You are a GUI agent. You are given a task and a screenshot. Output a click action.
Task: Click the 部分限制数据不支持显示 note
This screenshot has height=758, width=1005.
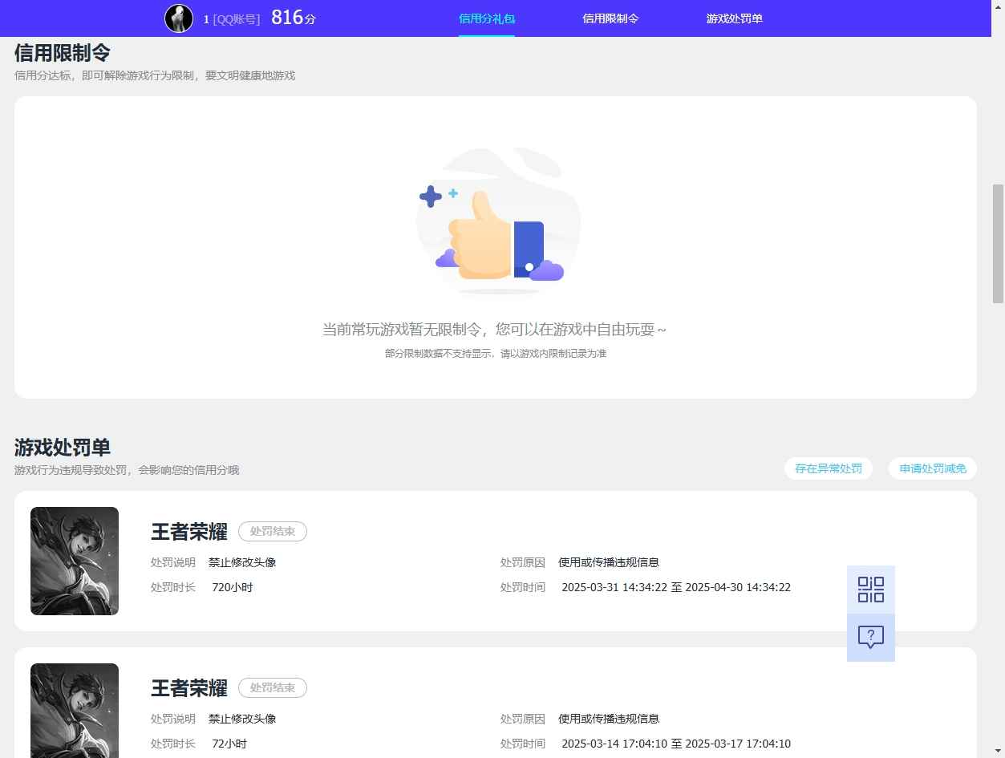point(496,353)
